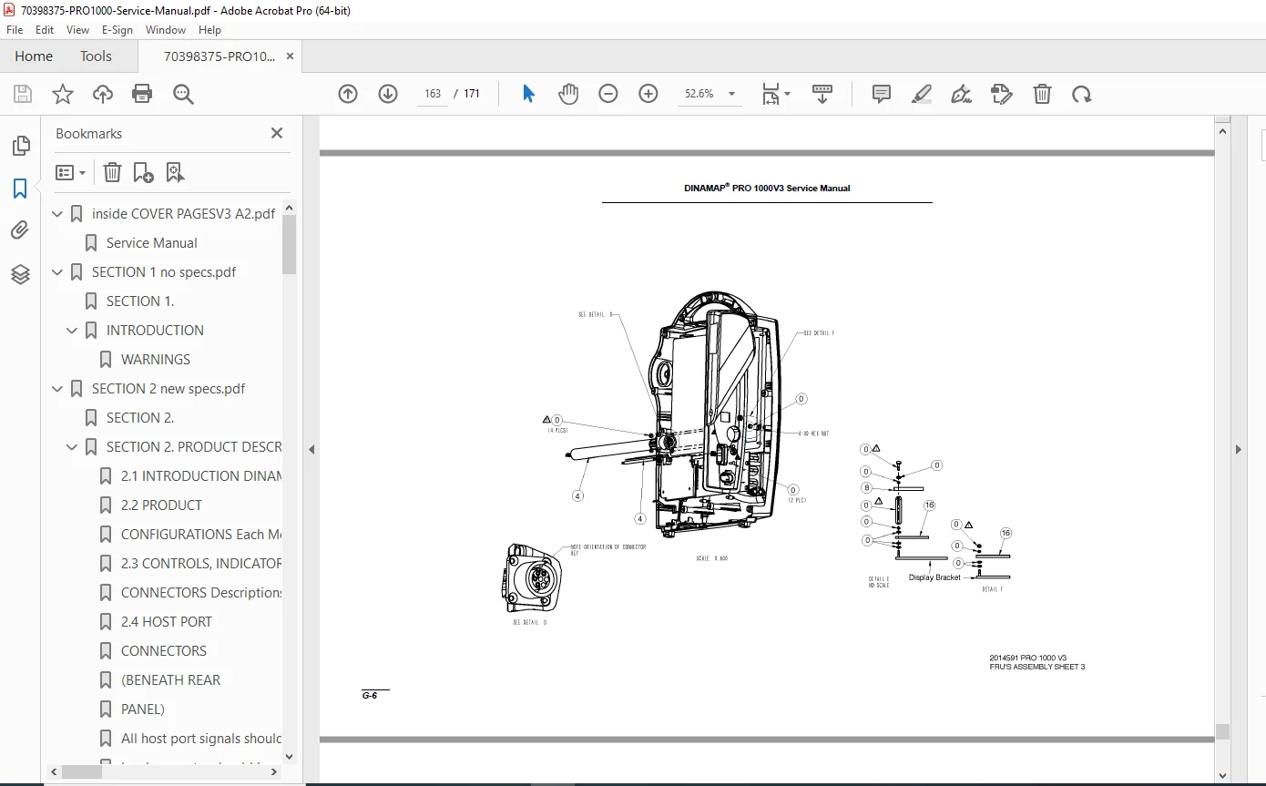Open Attachments paperclip panel
Screen dimensions: 1266x786
pyautogui.click(x=20, y=230)
